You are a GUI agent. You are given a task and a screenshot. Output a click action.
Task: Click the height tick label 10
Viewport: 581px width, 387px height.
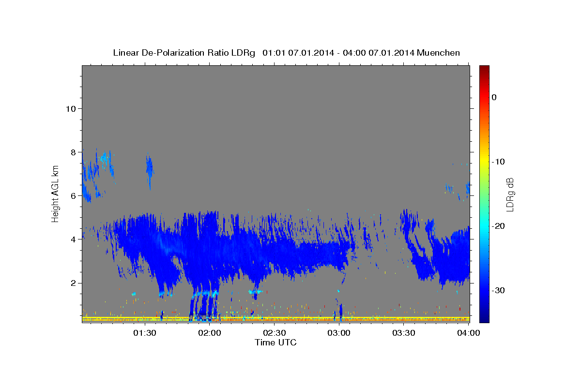point(70,108)
